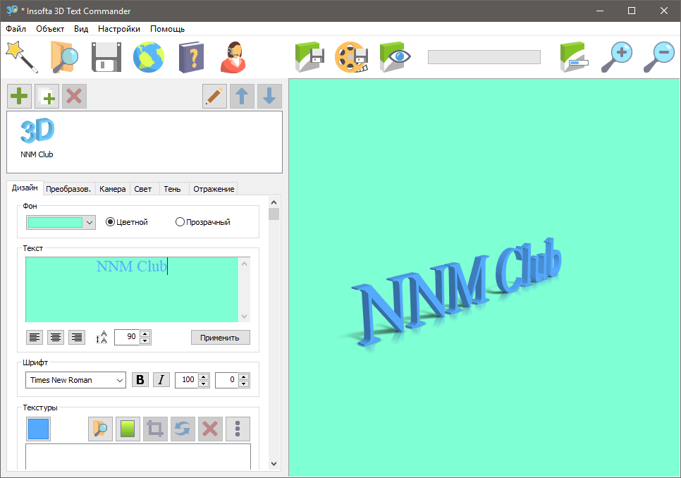Choose green gradient texture icon
Viewport: 681px width, 478px height.
[x=128, y=429]
